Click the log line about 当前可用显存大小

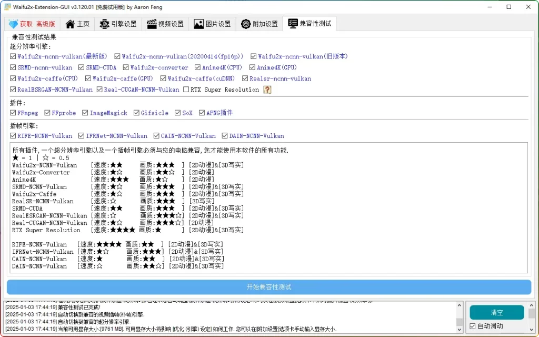tap(171, 329)
